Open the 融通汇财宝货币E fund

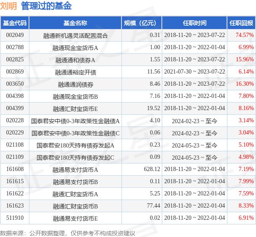tap(75, 108)
